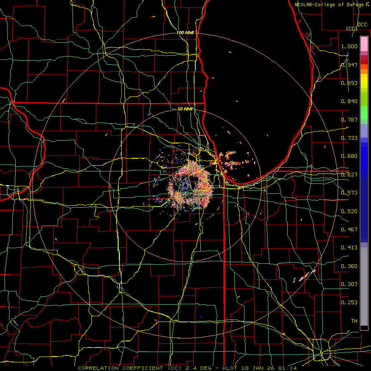
Task: Click the DCC label above the color scale
Action: click(x=362, y=25)
